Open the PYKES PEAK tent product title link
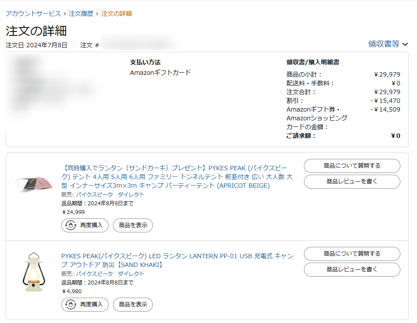The image size is (417, 323). pos(177,176)
